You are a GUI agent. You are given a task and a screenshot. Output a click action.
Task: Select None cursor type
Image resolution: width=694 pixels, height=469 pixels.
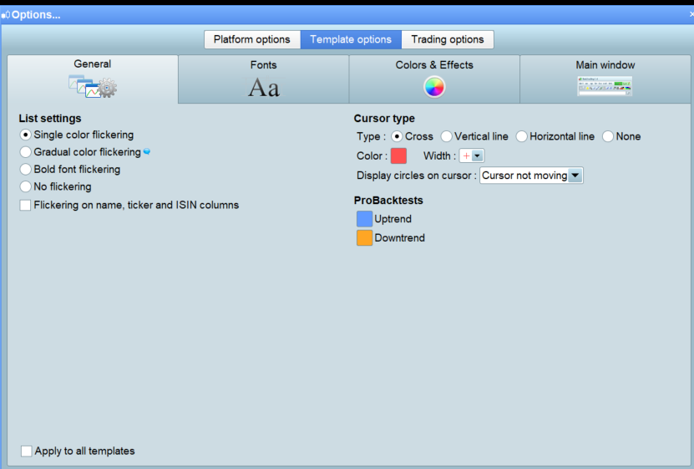point(608,136)
